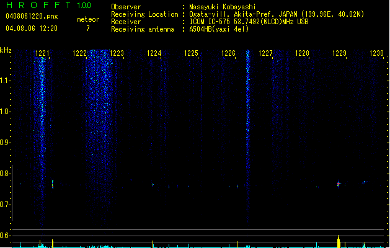
Task: Click frequency axis label 1.1
Action: tap(5, 81)
